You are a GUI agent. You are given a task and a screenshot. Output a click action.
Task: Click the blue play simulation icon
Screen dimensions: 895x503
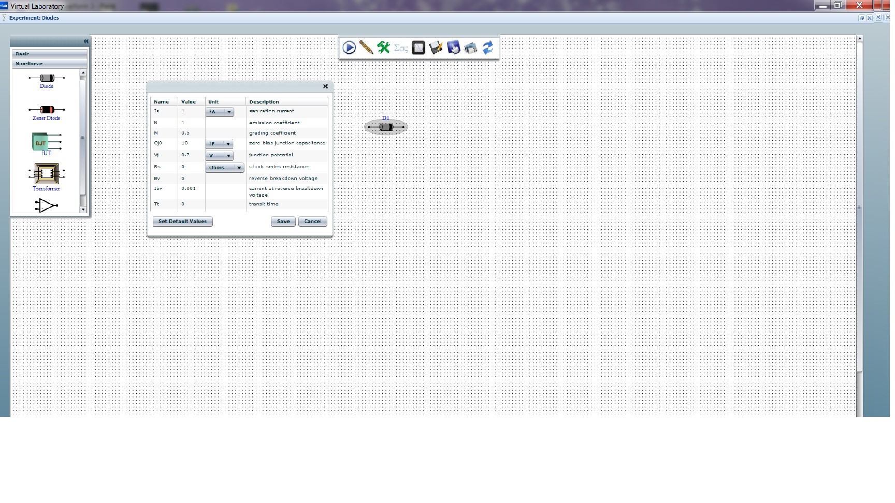tap(349, 48)
